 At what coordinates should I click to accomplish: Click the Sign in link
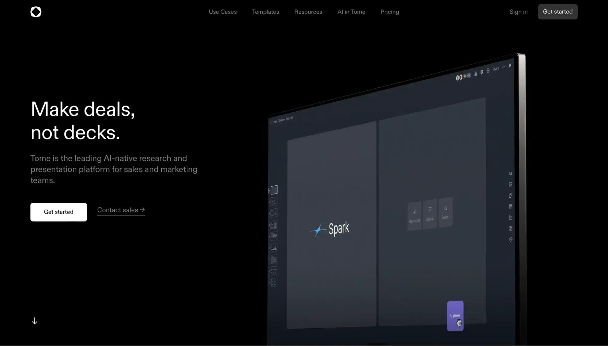tap(518, 12)
